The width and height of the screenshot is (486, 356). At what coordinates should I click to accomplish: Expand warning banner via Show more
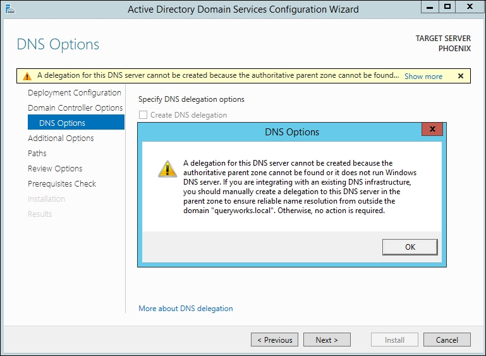(x=423, y=77)
